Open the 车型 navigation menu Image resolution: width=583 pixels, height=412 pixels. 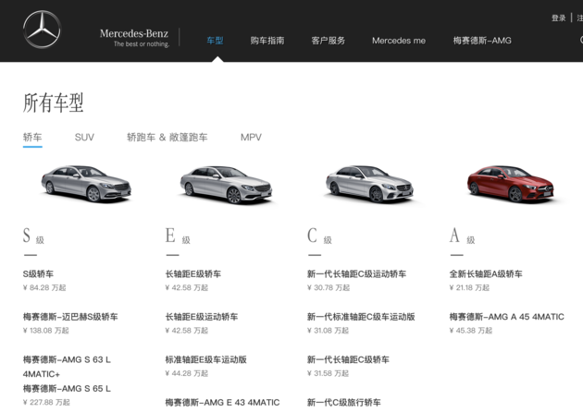(215, 41)
